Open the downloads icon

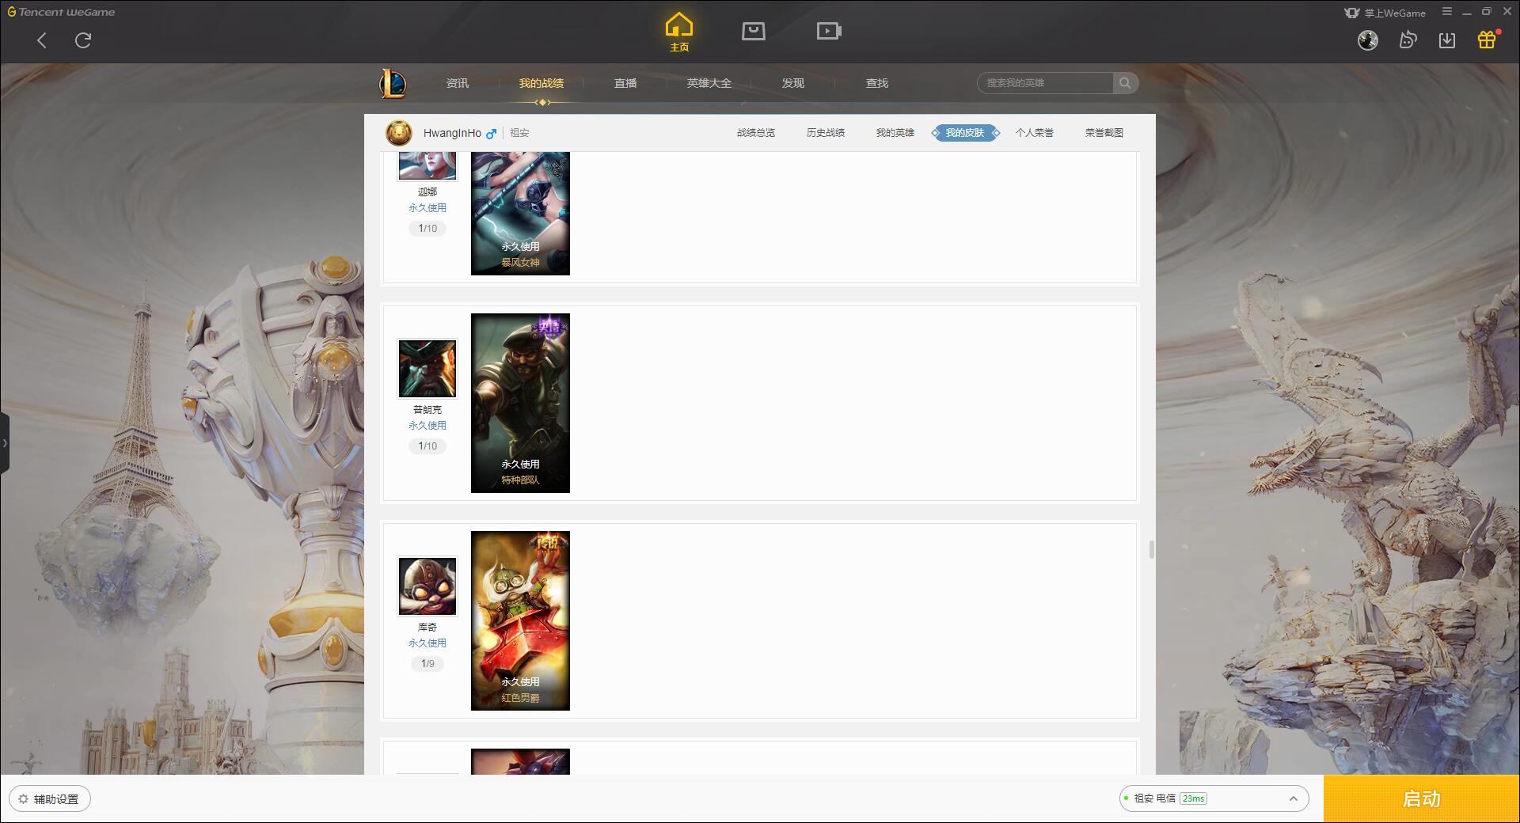tap(1447, 40)
